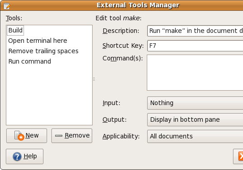Remove the selected tool
The height and width of the screenshot is (170, 243).
pyautogui.click(x=72, y=136)
